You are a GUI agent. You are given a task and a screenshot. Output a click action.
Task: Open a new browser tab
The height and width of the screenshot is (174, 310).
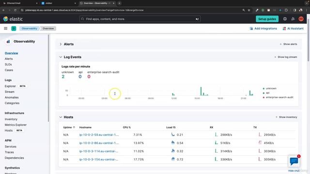120,3
